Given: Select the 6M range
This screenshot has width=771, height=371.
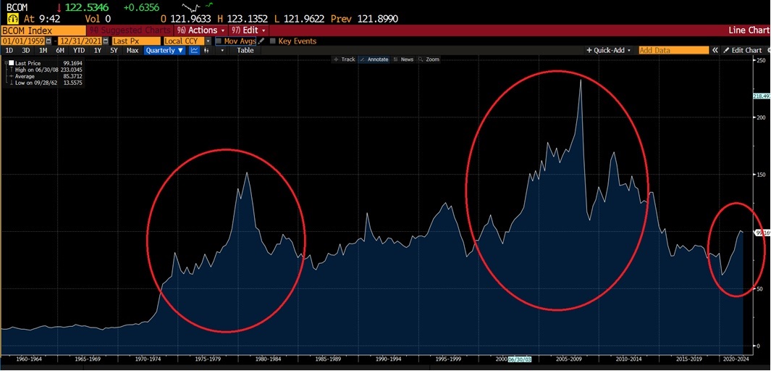Looking at the screenshot, I should pyautogui.click(x=60, y=50).
